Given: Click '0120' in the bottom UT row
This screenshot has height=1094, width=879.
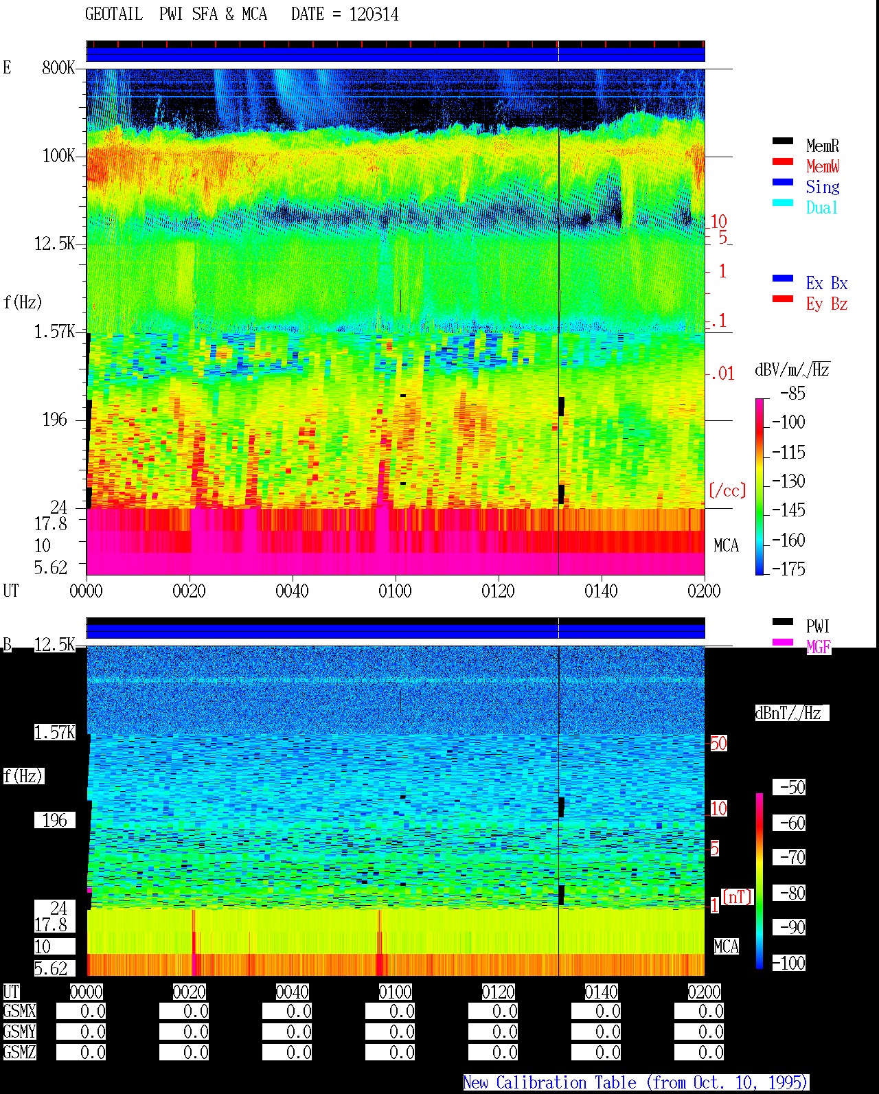Looking at the screenshot, I should coord(498,992).
